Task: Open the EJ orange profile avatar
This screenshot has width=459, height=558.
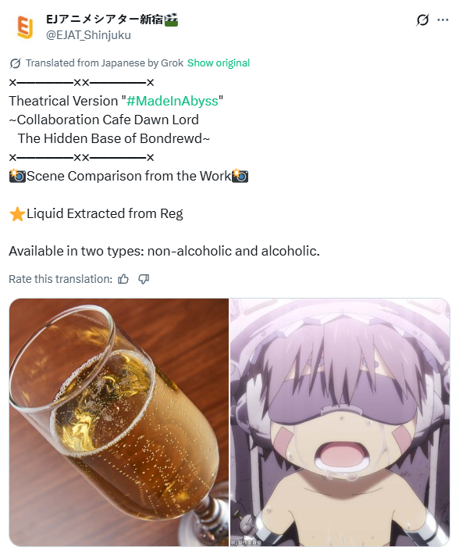Action: 25,27
